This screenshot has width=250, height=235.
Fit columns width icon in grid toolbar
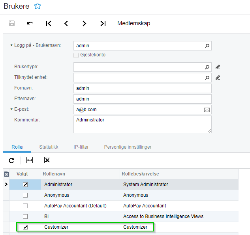click(30, 160)
